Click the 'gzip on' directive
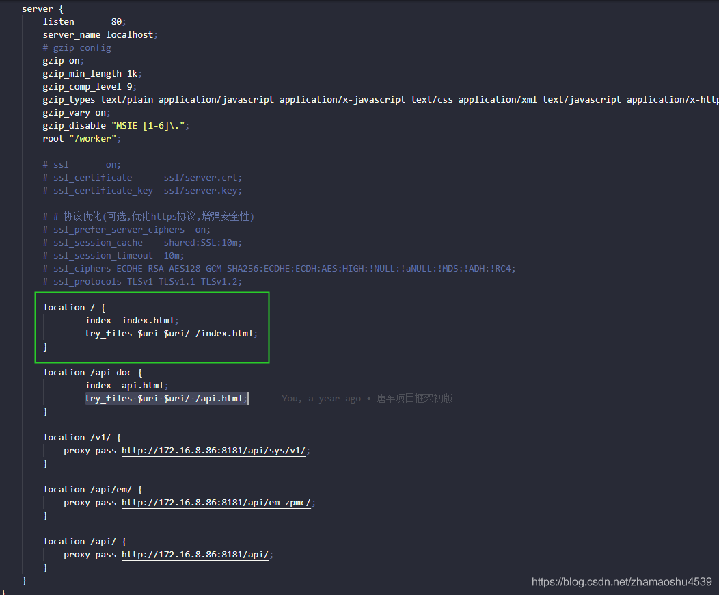Image resolution: width=719 pixels, height=595 pixels. [x=64, y=61]
